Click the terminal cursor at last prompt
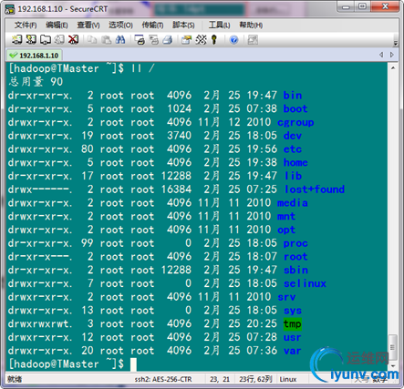The image size is (404, 389). point(133,364)
